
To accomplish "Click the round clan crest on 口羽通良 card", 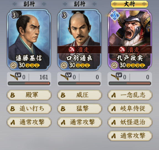I will (64, 65).
